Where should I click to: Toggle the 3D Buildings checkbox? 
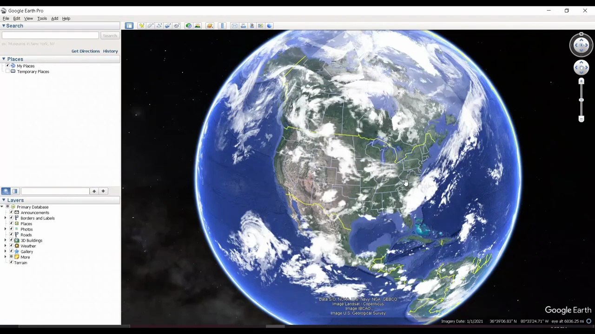pyautogui.click(x=11, y=240)
